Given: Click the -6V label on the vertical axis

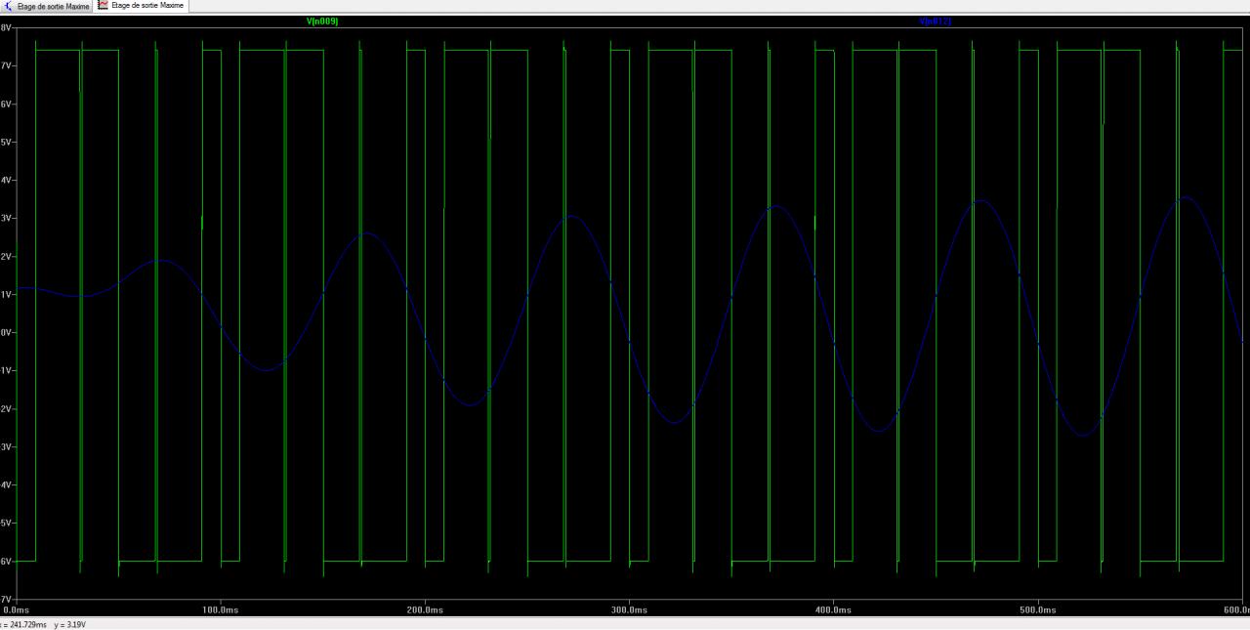Looking at the screenshot, I should (6, 561).
